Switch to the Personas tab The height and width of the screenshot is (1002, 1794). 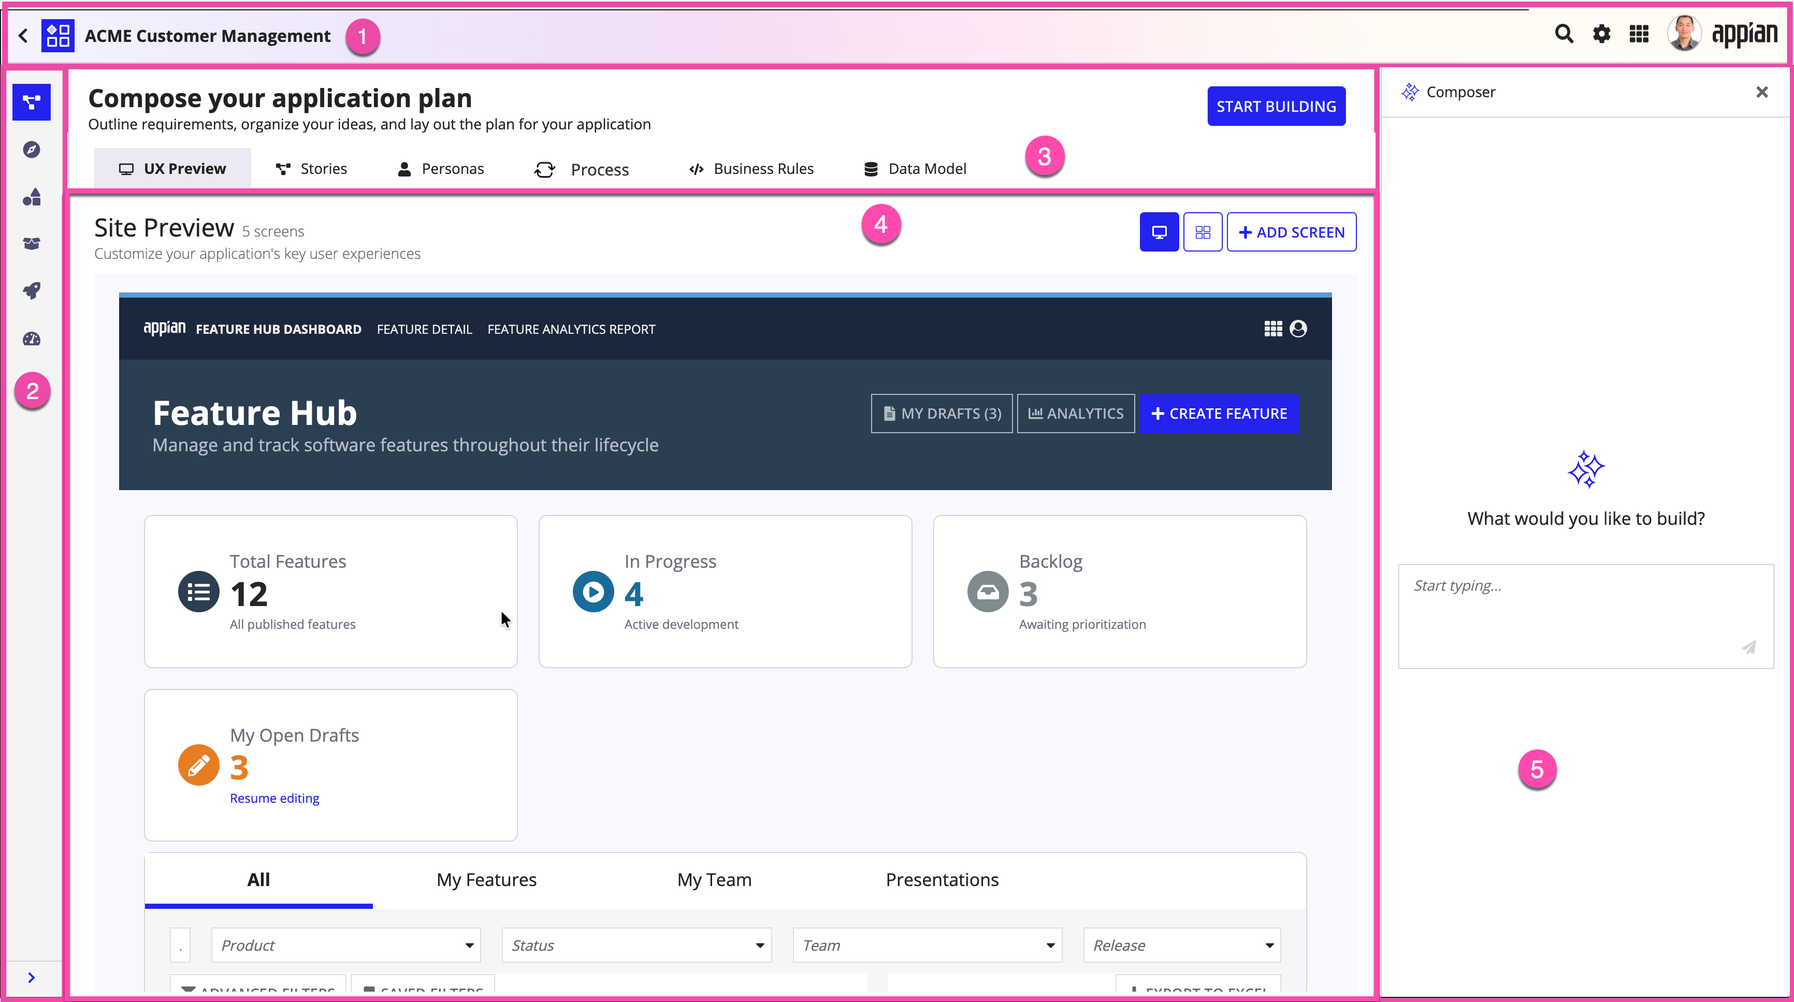click(x=441, y=168)
